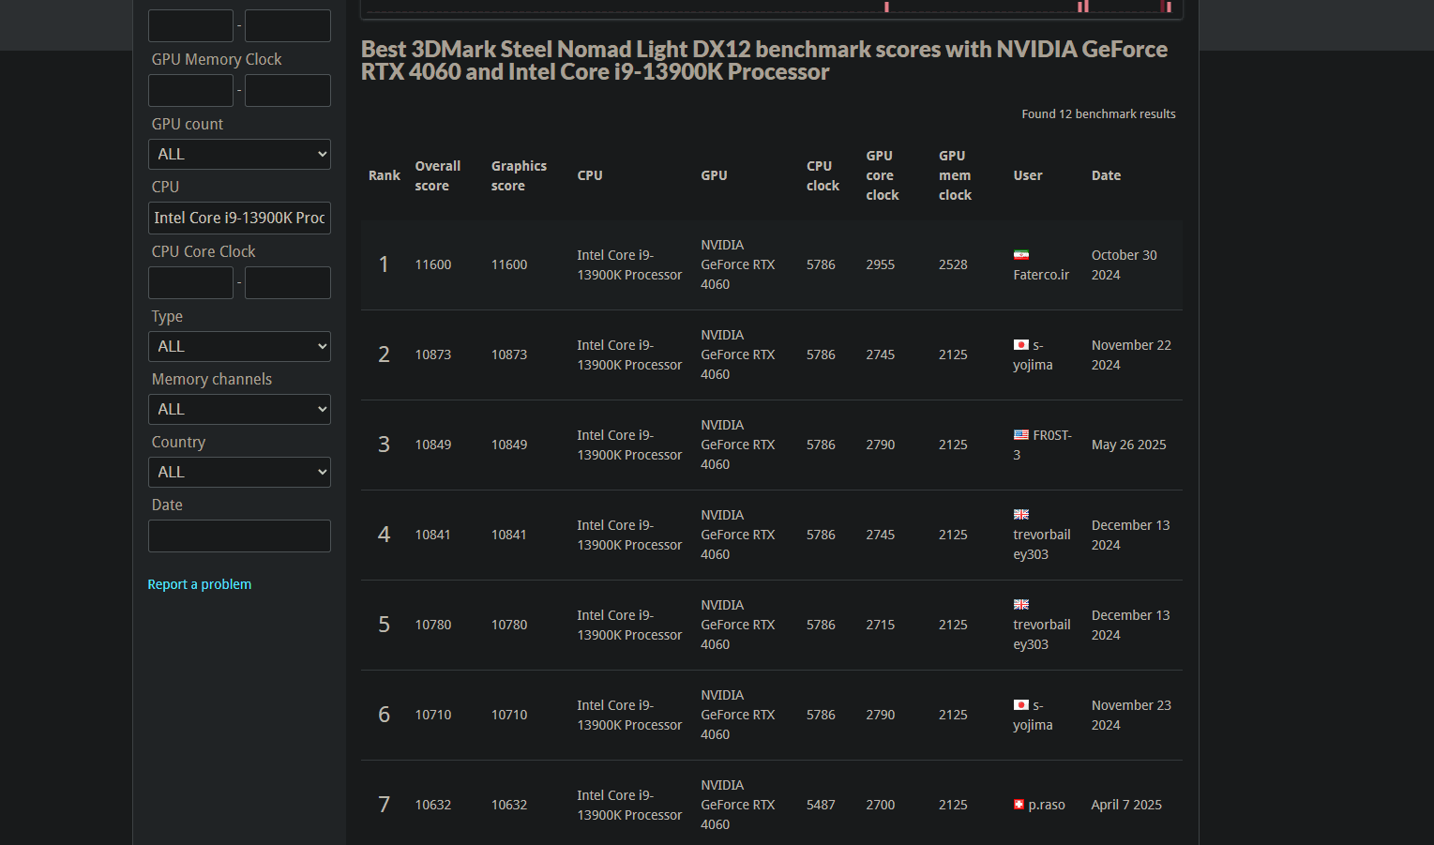Click the Iran flag next to Faterco.ir
This screenshot has width=1434, height=845.
pyautogui.click(x=1021, y=255)
